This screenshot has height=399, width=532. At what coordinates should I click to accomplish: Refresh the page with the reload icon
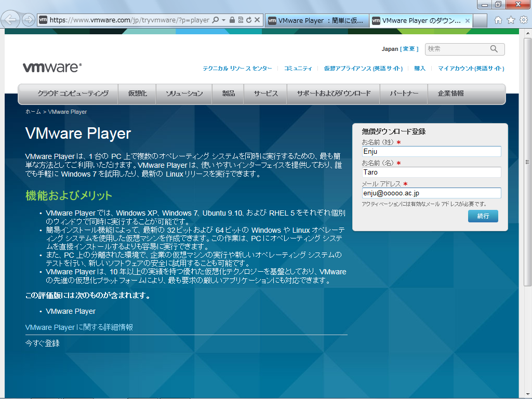tap(249, 20)
